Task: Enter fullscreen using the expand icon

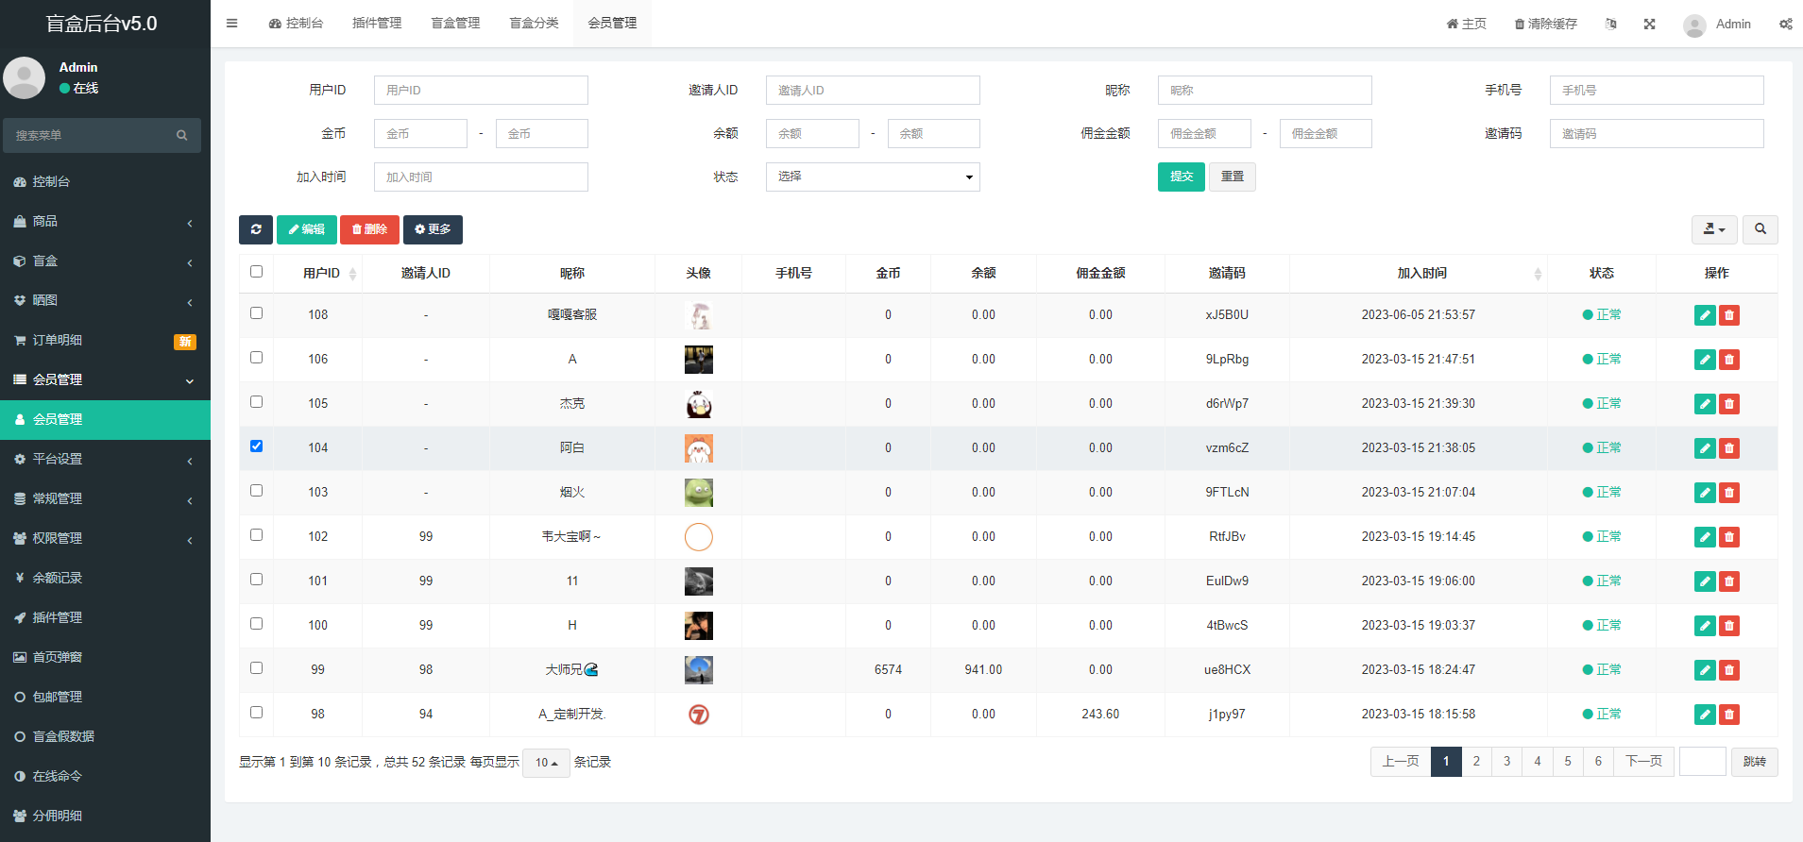Action: 1649,24
